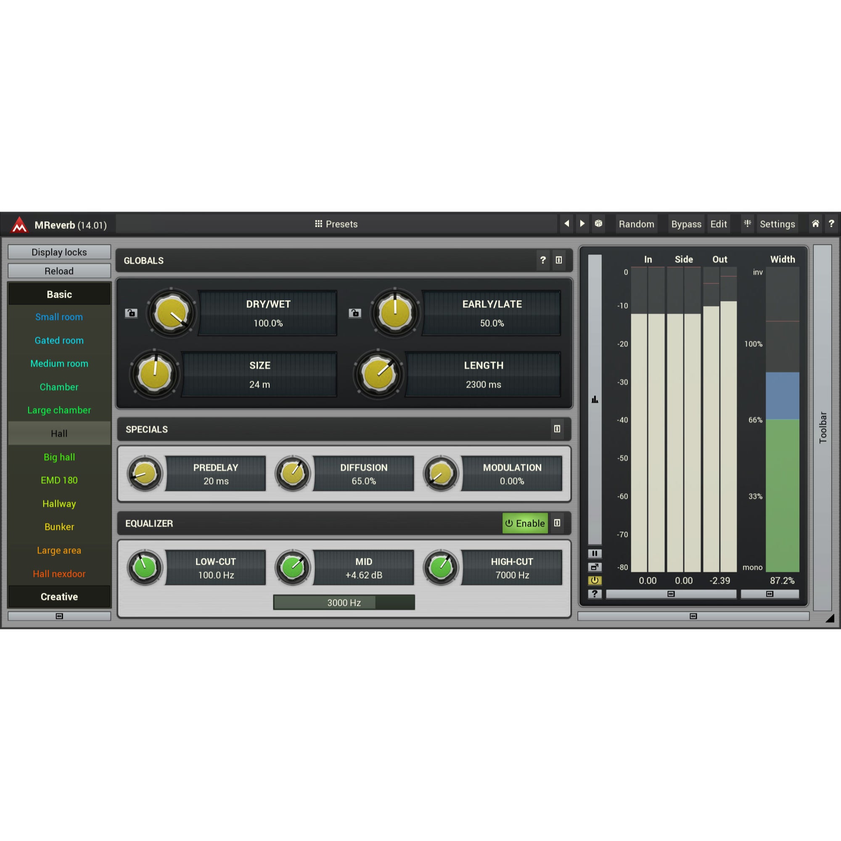Image resolution: width=841 pixels, height=841 pixels.
Task: Click the DRY/WET knob
Action: 172,313
